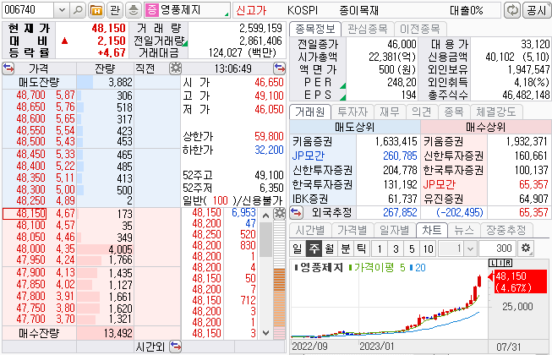Click the 관 watchlist button
Viewport: 552px width, 355px height.
115,10
